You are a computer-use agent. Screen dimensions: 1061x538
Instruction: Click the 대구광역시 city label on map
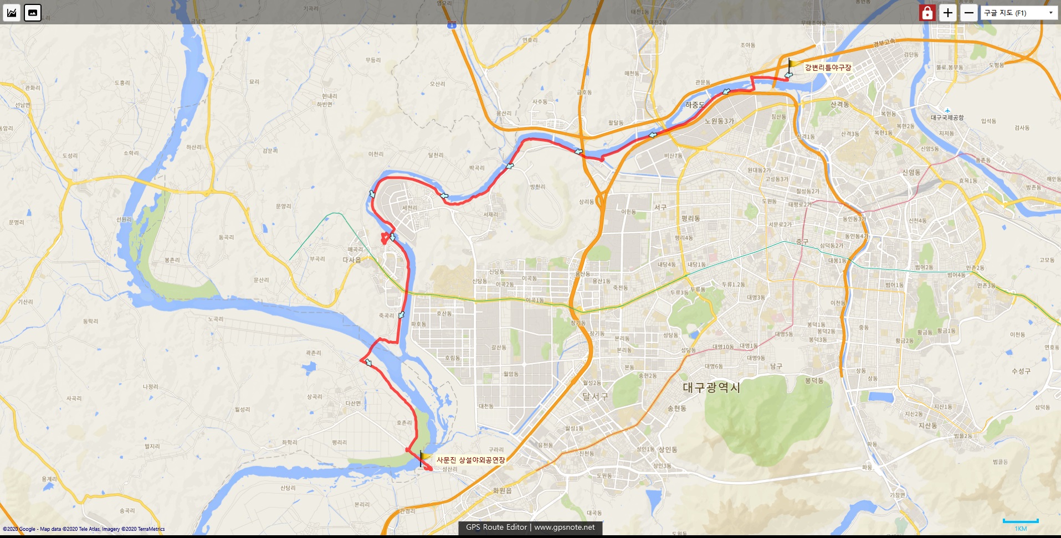click(711, 387)
